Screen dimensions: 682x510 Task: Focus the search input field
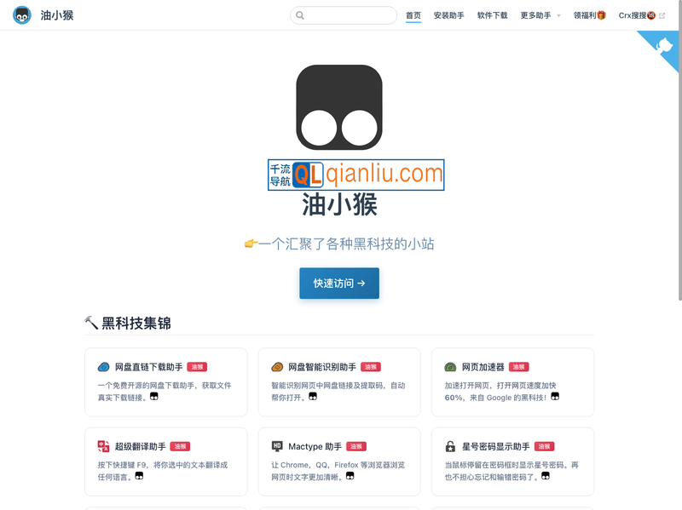tap(344, 15)
